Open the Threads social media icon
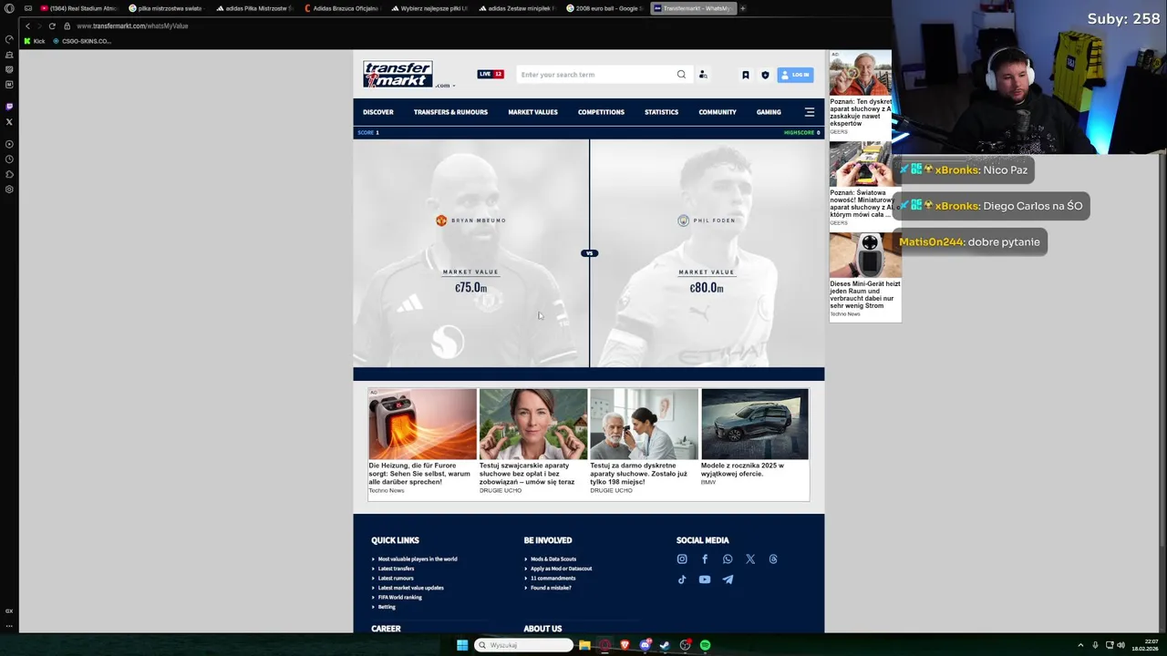The width and height of the screenshot is (1167, 656). [773, 559]
